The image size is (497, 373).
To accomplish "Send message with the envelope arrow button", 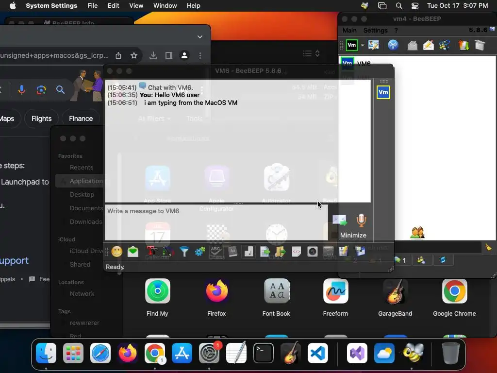I will coord(339,220).
